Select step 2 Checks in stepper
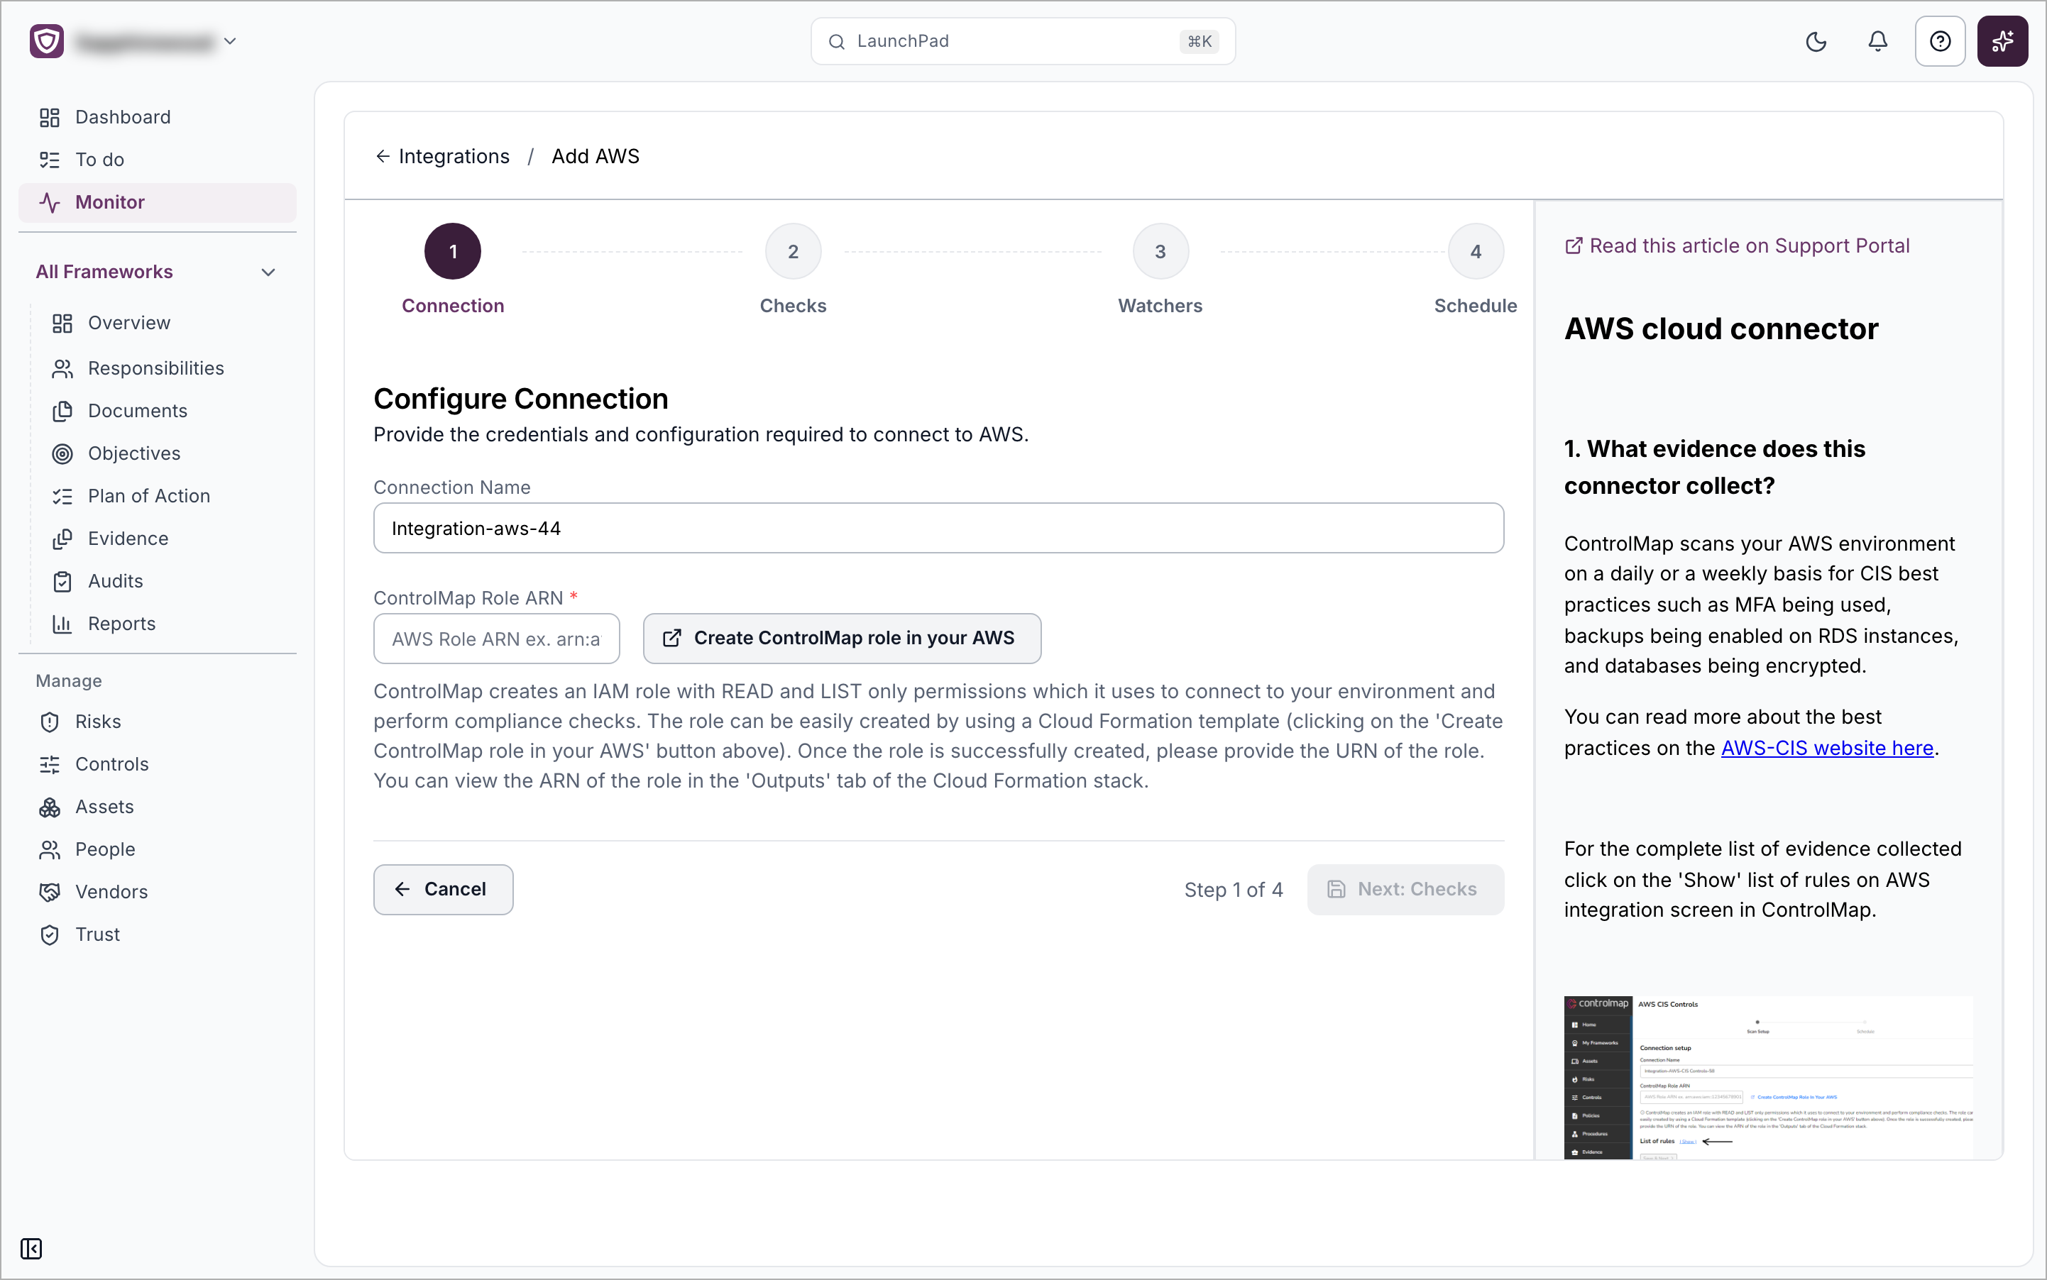 (793, 251)
